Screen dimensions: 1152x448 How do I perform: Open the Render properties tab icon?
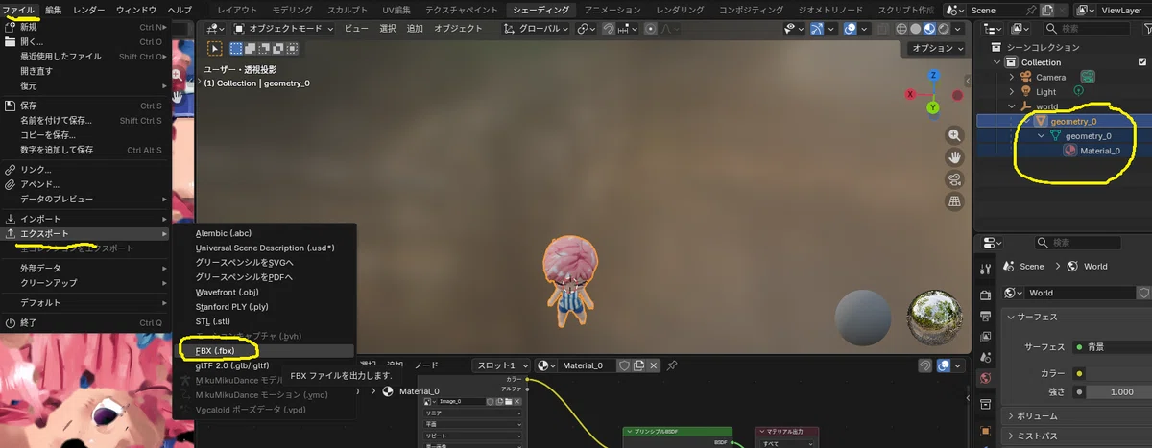click(985, 295)
